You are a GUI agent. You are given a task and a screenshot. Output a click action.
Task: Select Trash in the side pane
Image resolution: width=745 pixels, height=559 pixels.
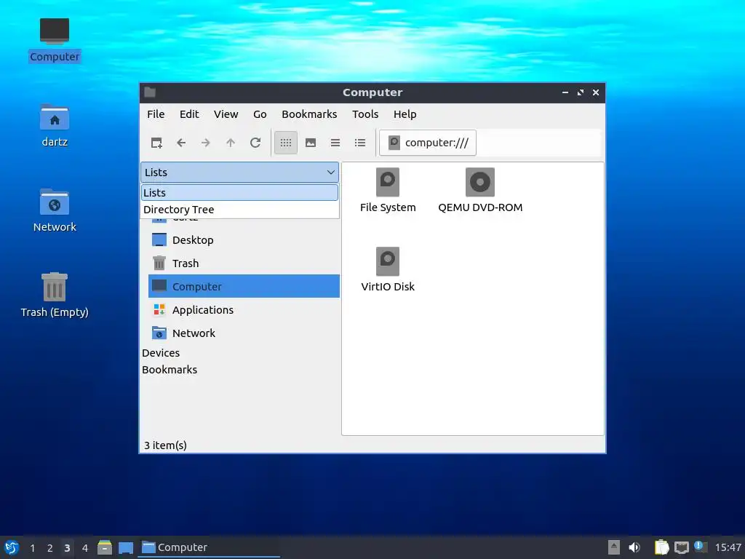(x=244, y=263)
